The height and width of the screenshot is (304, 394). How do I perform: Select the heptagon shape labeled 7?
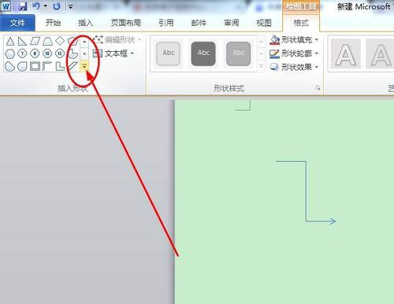tap(22, 53)
